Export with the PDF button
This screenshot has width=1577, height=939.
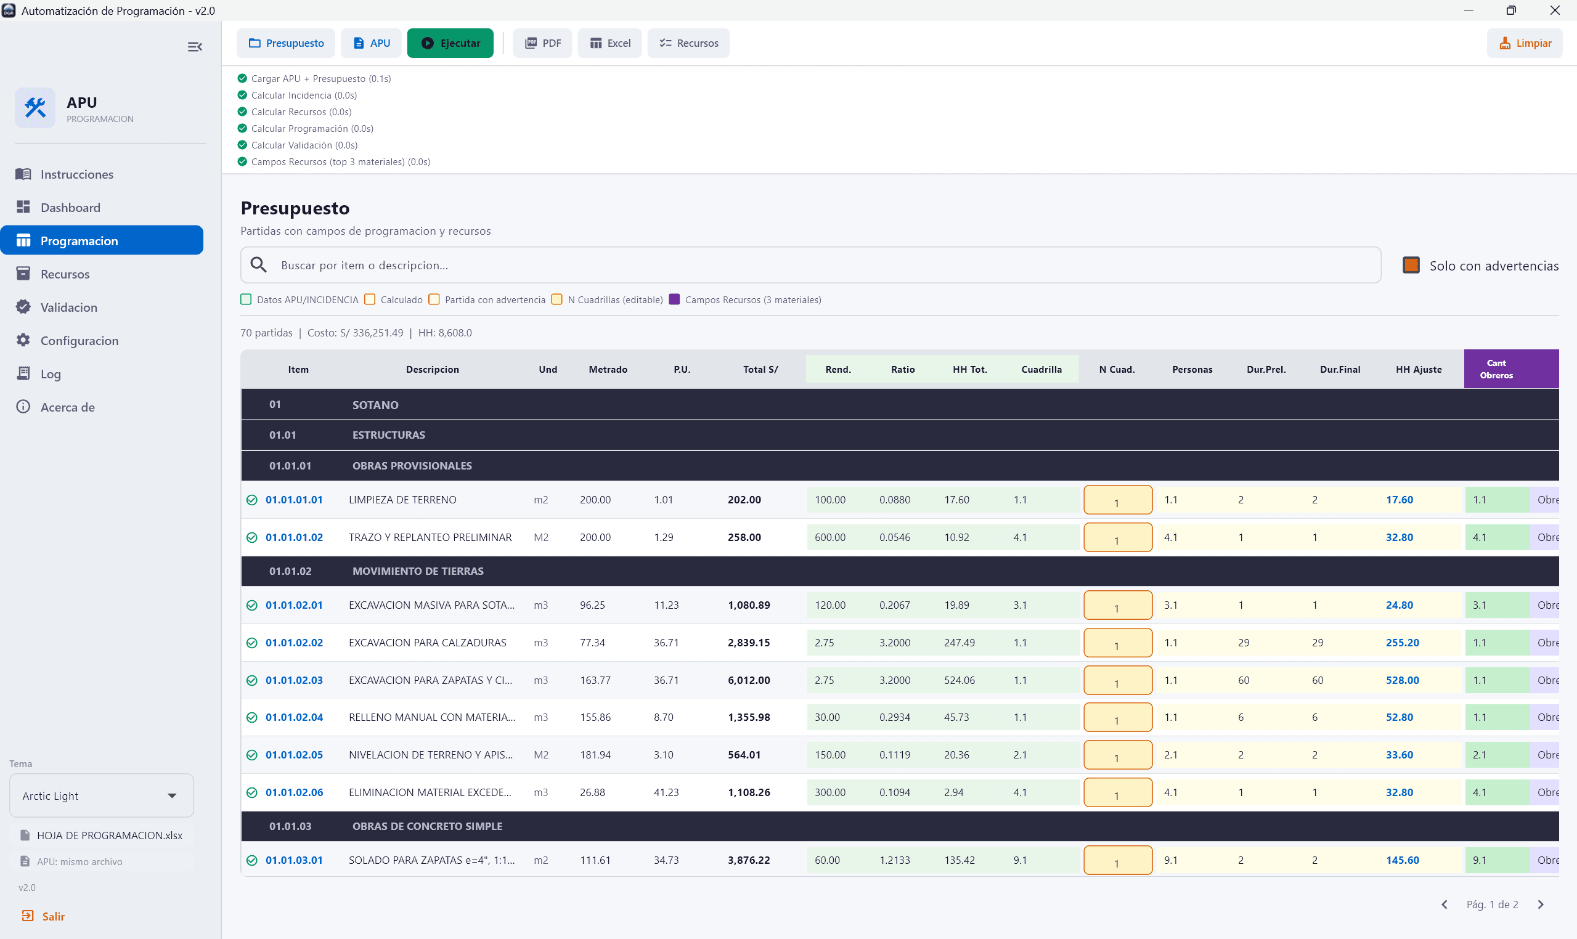click(x=542, y=43)
